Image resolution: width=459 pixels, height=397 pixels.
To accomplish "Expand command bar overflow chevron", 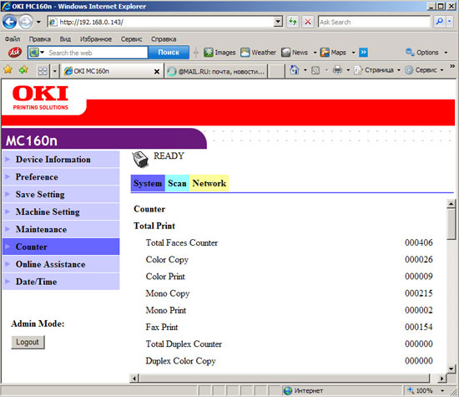I will pos(452,66).
